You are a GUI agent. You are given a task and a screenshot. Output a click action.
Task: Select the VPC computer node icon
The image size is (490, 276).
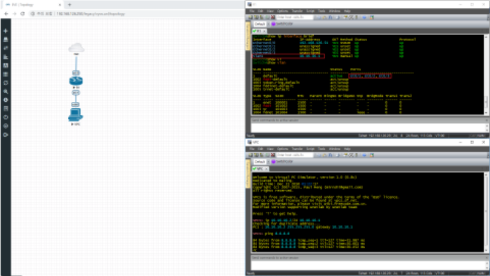tap(75, 114)
